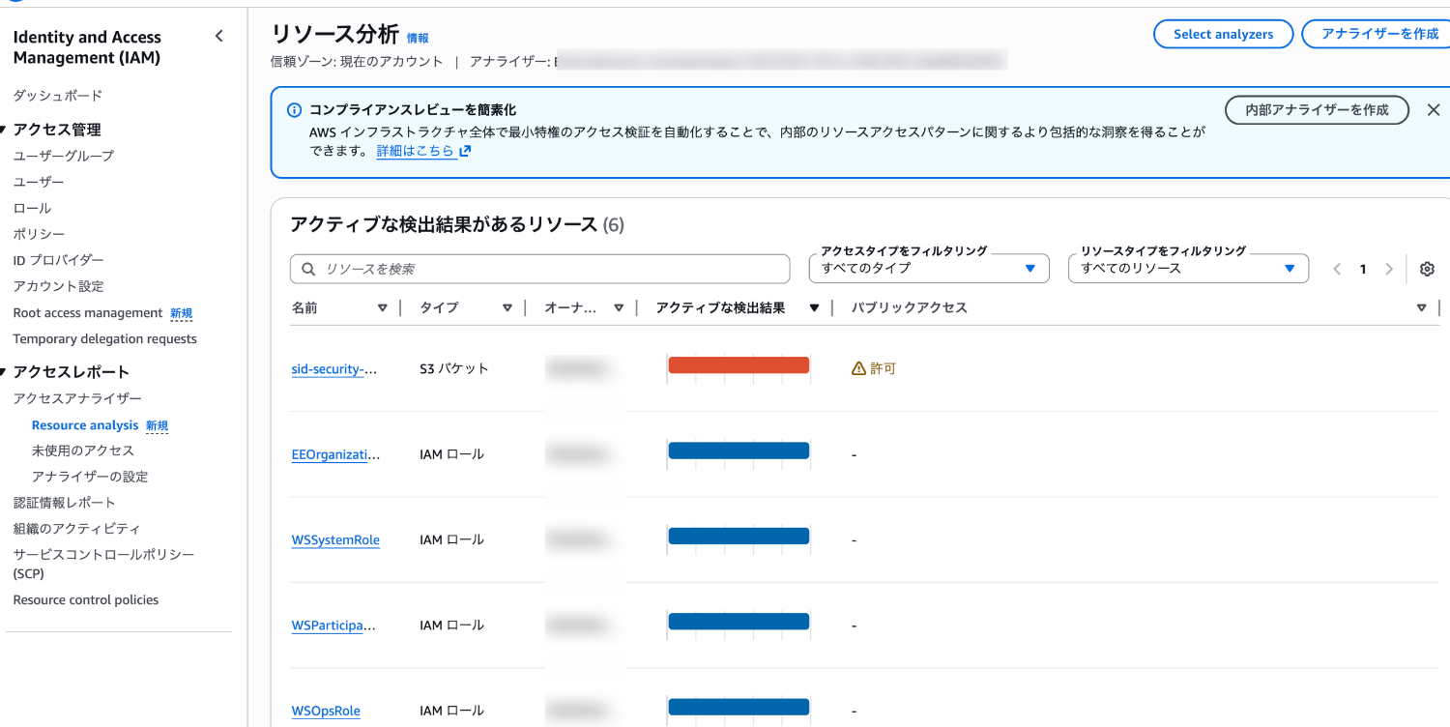The width and height of the screenshot is (1450, 727).
Task: Open table preferences gear icon
Action: click(x=1427, y=269)
